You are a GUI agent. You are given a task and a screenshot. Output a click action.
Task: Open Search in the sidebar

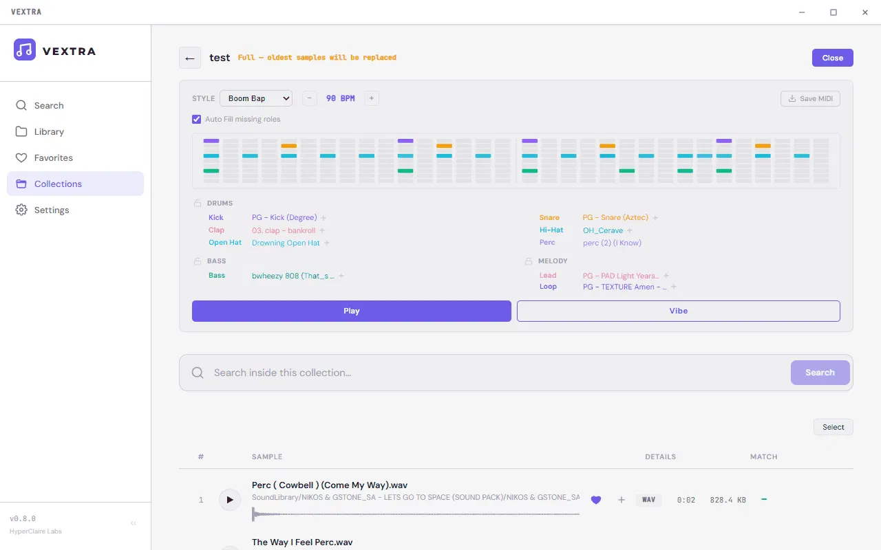(x=75, y=105)
